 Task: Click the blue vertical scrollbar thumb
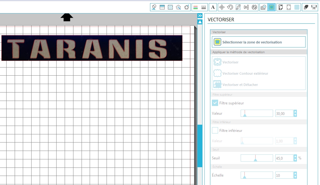click(200, 146)
